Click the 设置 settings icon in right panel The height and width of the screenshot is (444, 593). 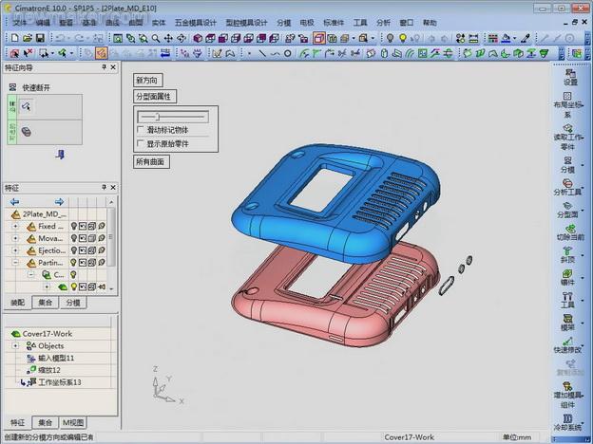click(x=570, y=77)
